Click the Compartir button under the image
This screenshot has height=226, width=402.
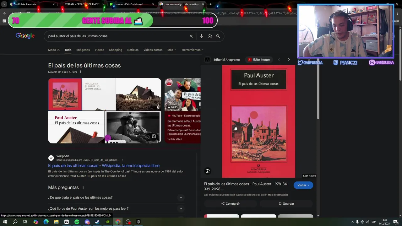231,204
